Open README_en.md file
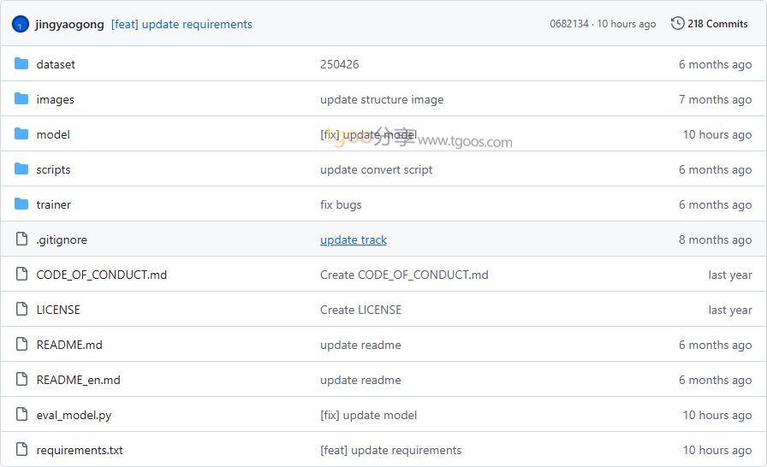Image resolution: width=767 pixels, height=467 pixels. pyautogui.click(x=78, y=380)
